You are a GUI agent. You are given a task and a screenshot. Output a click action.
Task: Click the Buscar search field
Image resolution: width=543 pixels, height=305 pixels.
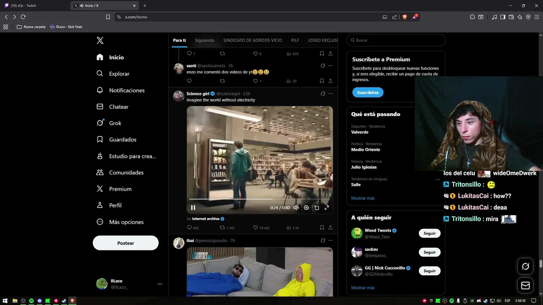[396, 40]
